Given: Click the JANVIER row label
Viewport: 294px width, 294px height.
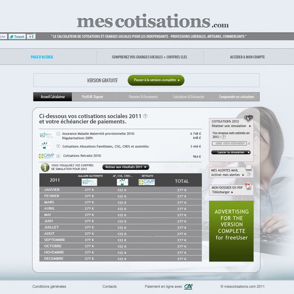Looking at the screenshot, I should 52,190.
